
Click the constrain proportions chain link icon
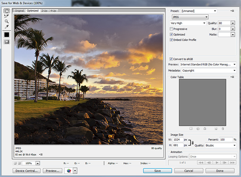click(x=192, y=142)
